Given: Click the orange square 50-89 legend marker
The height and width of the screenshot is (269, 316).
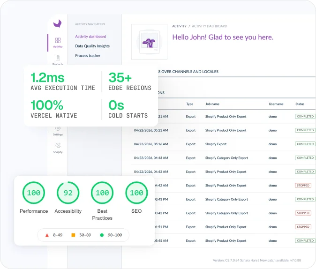Looking at the screenshot, I should [x=73, y=235].
